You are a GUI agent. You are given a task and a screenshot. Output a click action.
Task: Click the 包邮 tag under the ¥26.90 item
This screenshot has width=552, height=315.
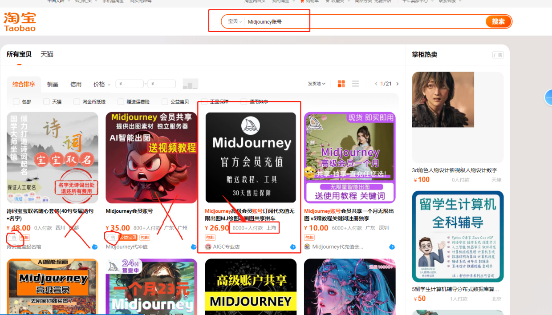pos(210,238)
